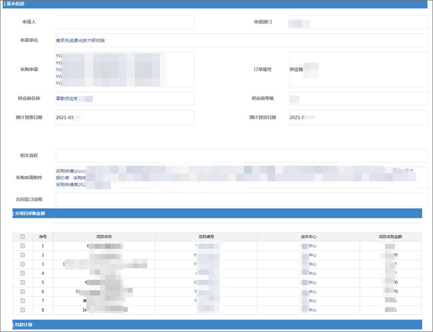Click the 合同签订说明 input field
Screen dimensions: 433x332
coord(242,200)
